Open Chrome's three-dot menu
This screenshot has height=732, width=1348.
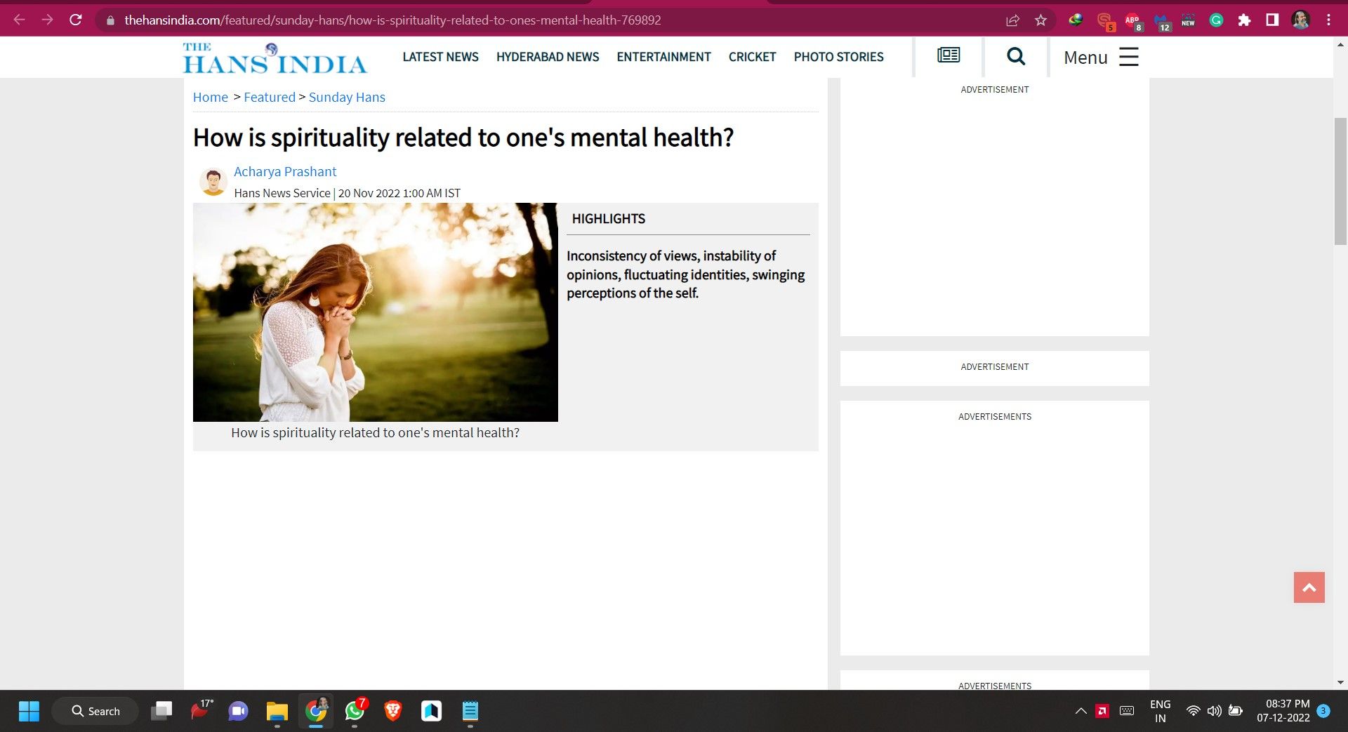(x=1328, y=20)
